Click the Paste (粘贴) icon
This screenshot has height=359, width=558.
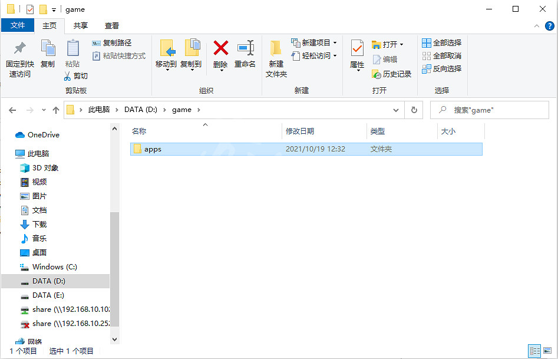point(72,54)
